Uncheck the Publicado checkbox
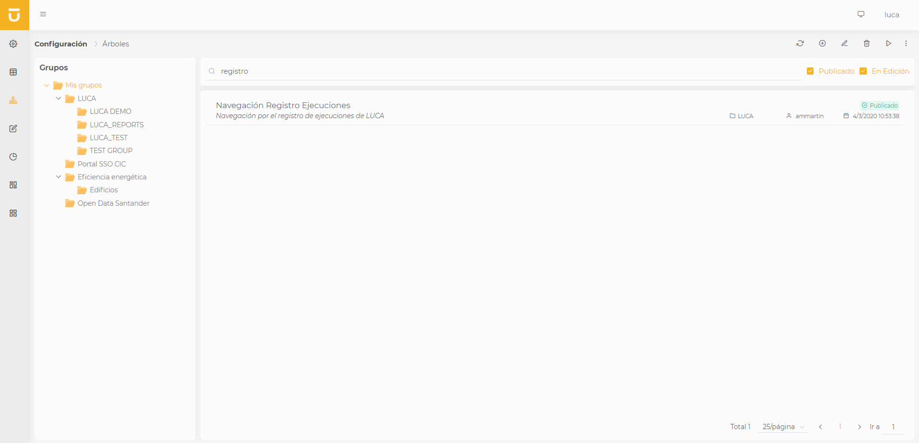The width and height of the screenshot is (919, 443). [x=810, y=71]
